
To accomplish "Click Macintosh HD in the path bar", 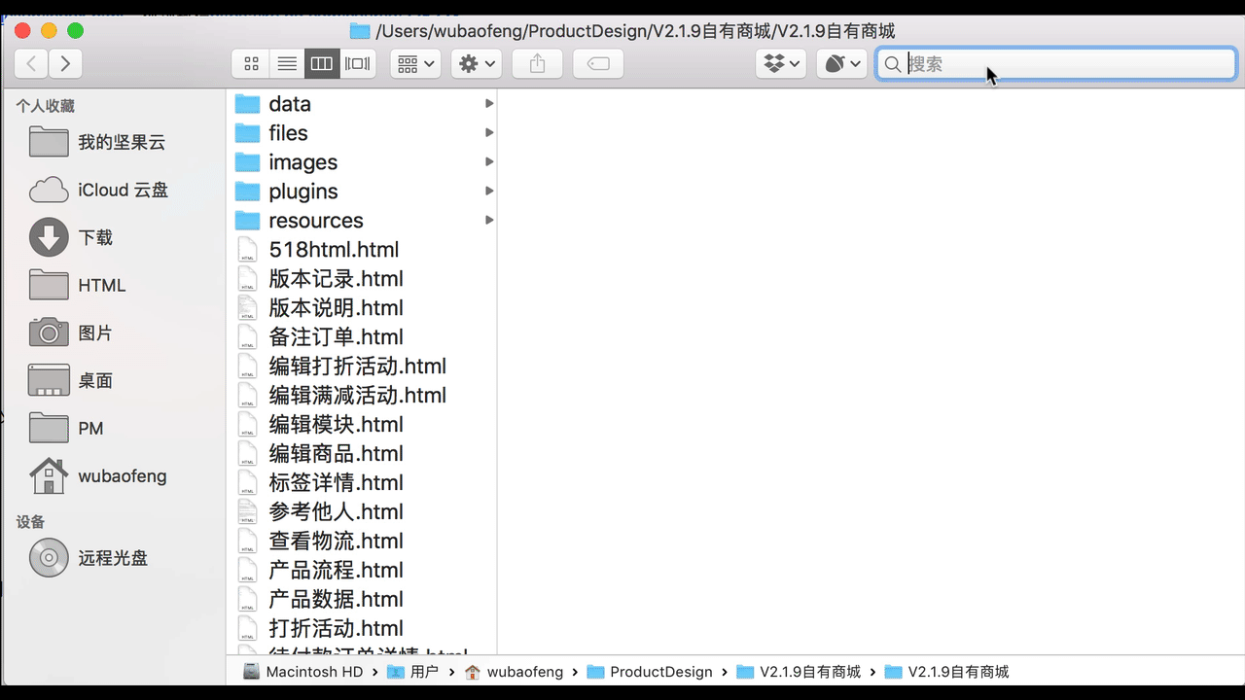I will pos(313,672).
